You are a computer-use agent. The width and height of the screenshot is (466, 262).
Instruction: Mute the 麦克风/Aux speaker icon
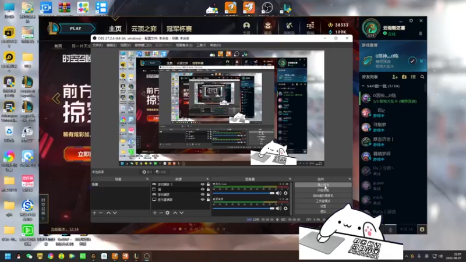pyautogui.click(x=278, y=193)
